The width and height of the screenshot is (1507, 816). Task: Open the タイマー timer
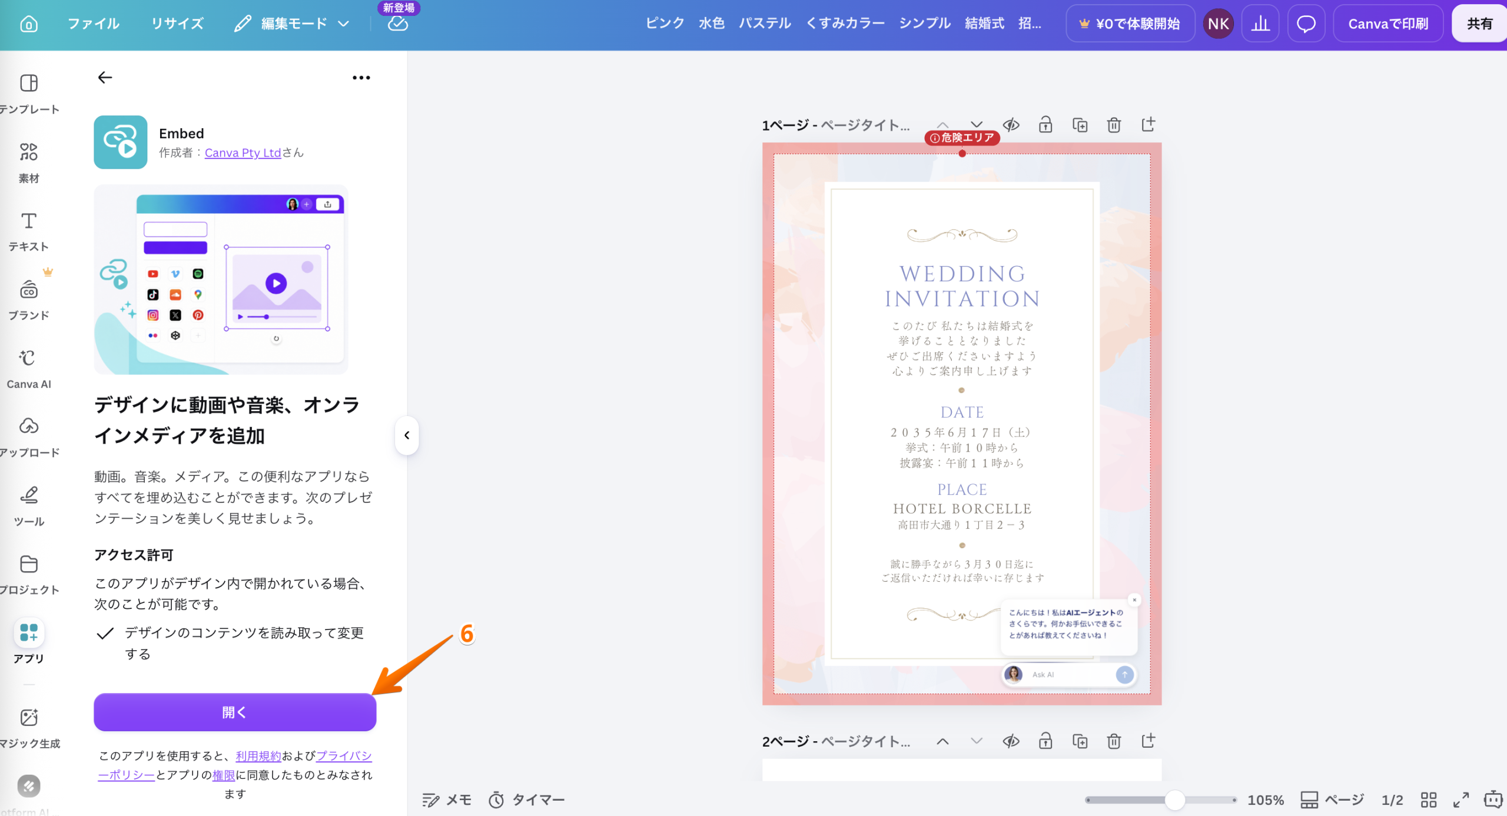[526, 800]
